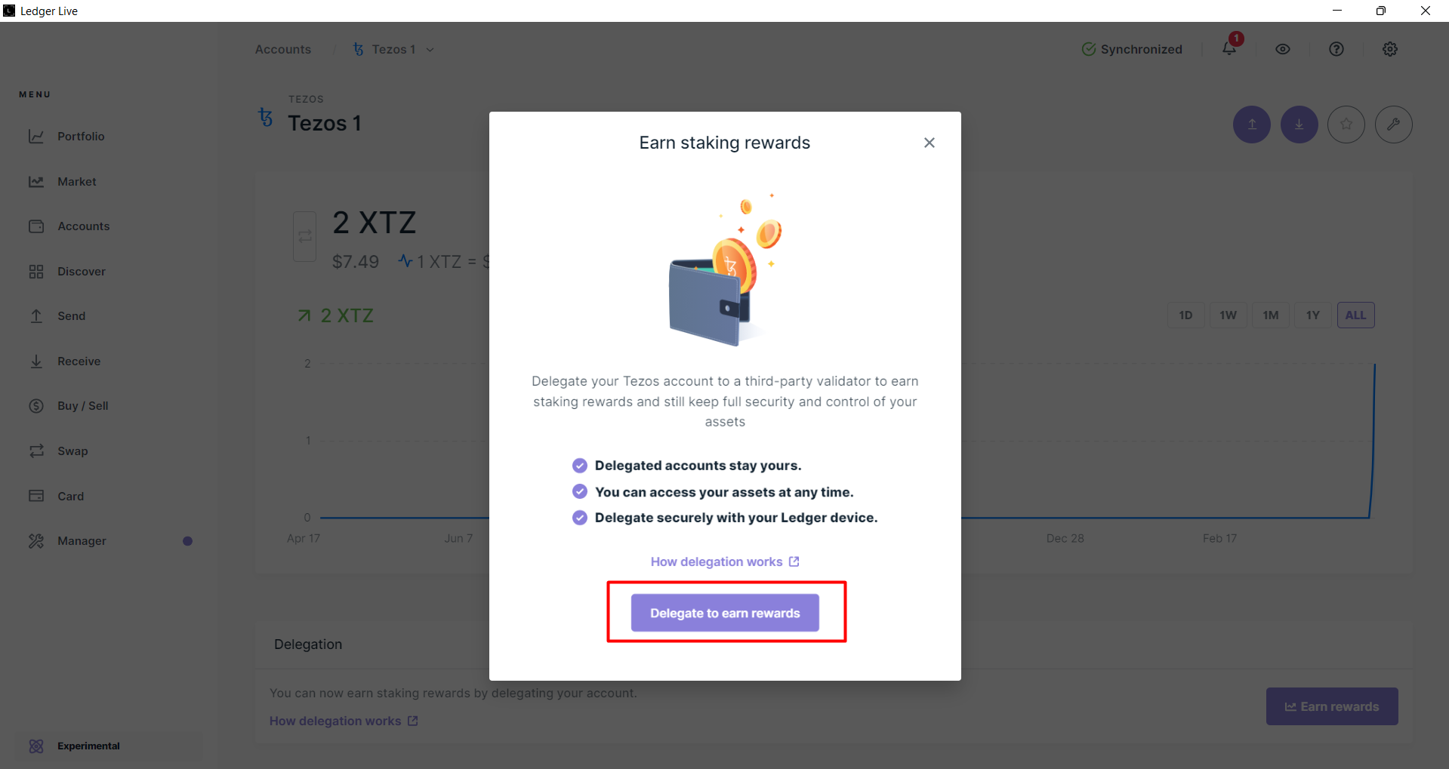Star the Tezos 1 account
The width and height of the screenshot is (1449, 769).
click(1346, 124)
